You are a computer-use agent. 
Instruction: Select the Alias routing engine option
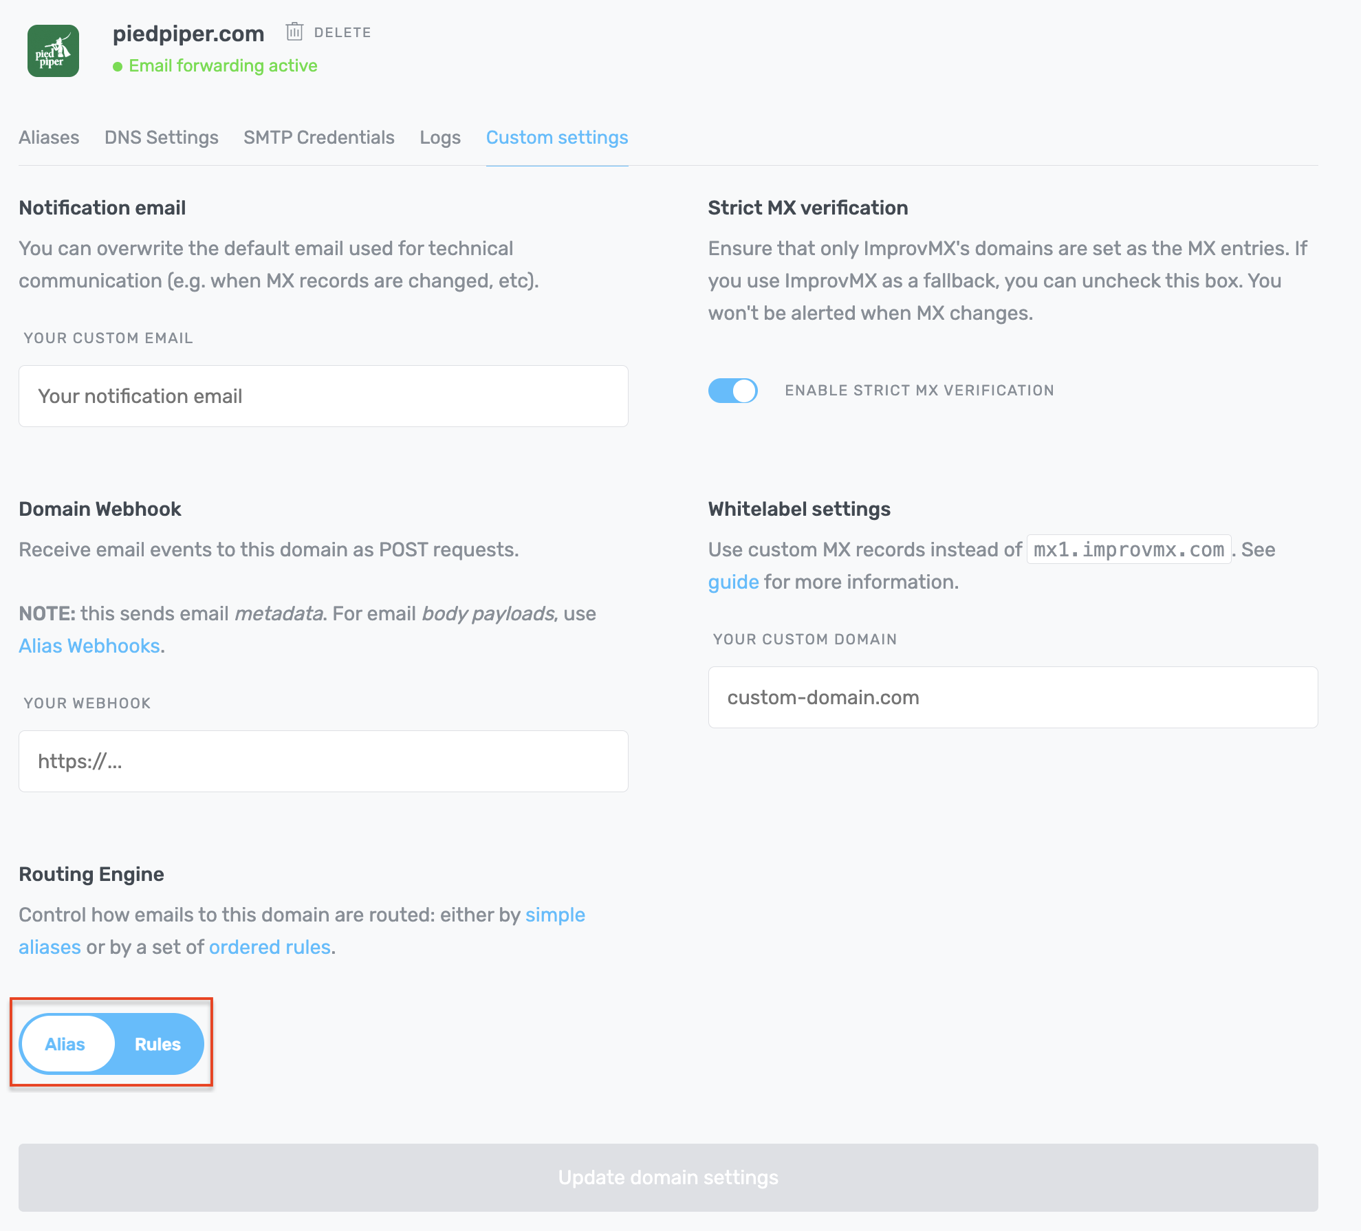(x=65, y=1044)
